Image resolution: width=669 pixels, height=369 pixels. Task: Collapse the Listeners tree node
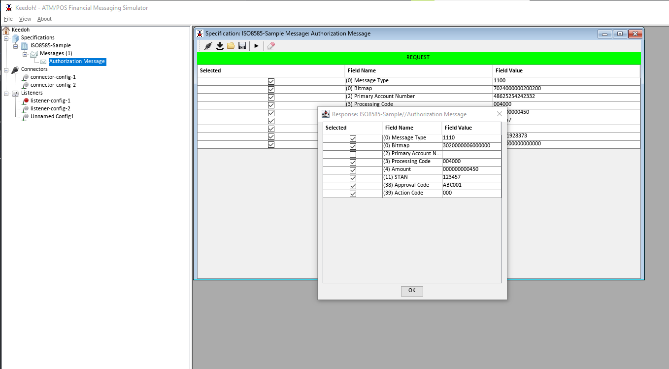[x=6, y=93]
